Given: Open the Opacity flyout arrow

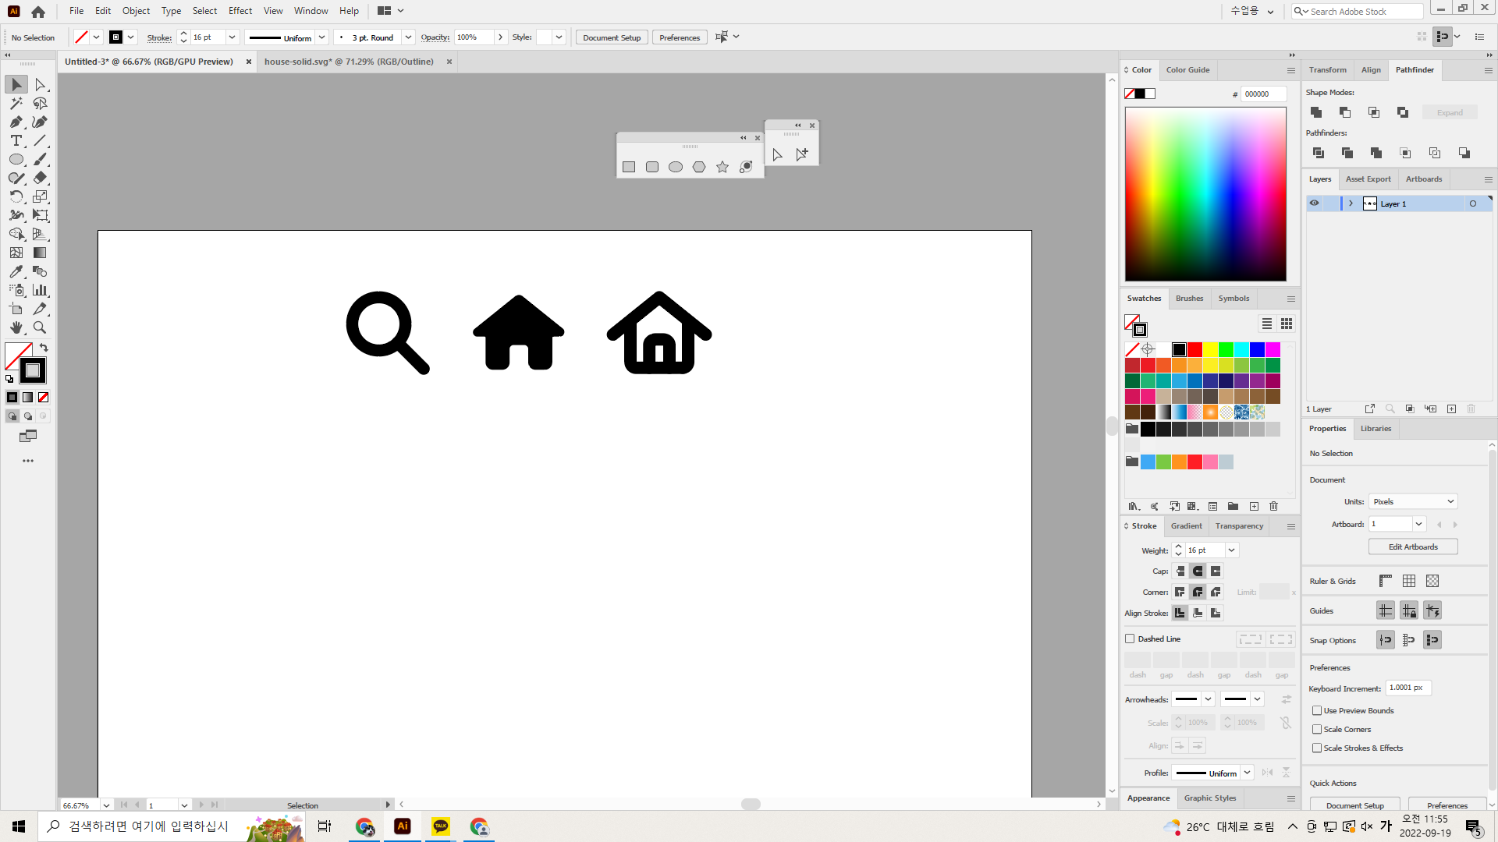Looking at the screenshot, I should 500,37.
